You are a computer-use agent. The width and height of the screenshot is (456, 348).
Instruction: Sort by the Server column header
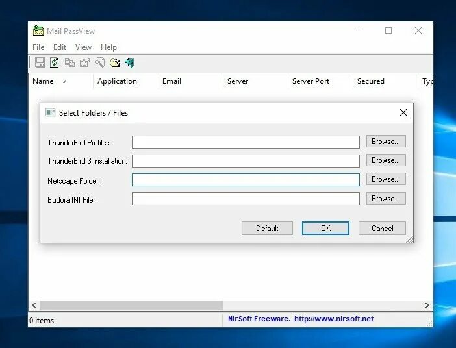(x=255, y=81)
